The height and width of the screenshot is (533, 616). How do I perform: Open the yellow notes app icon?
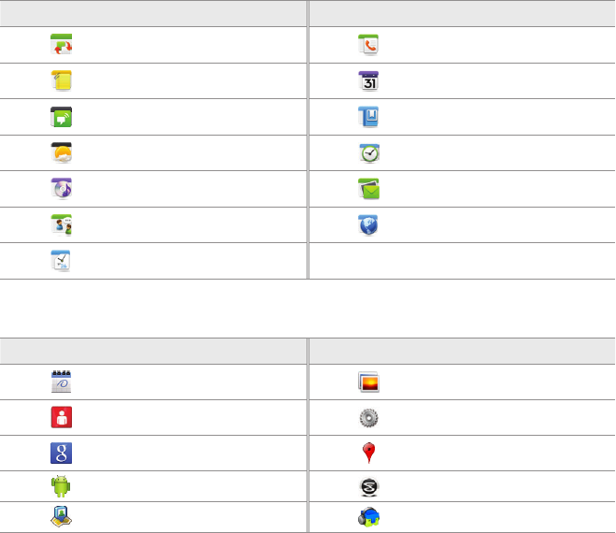(x=62, y=81)
